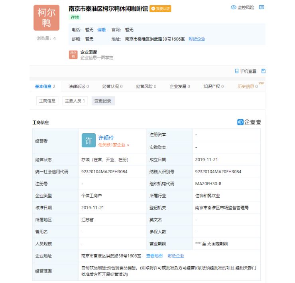The height and width of the screenshot is (283, 295).
Task: Open 附近企业 link beside the header address
Action: pyautogui.click(x=197, y=39)
